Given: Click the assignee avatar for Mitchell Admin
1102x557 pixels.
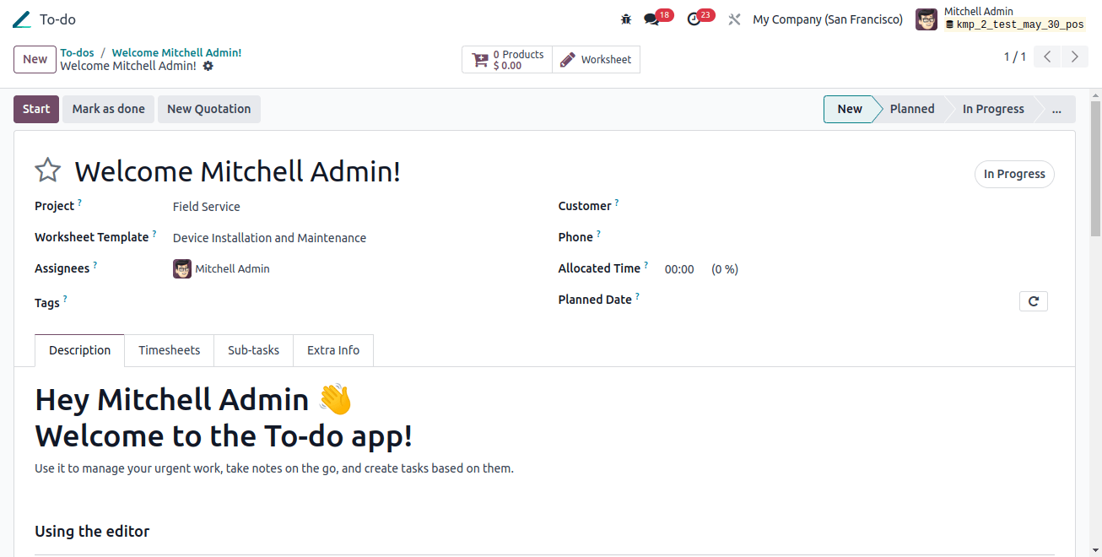Looking at the screenshot, I should coord(182,269).
